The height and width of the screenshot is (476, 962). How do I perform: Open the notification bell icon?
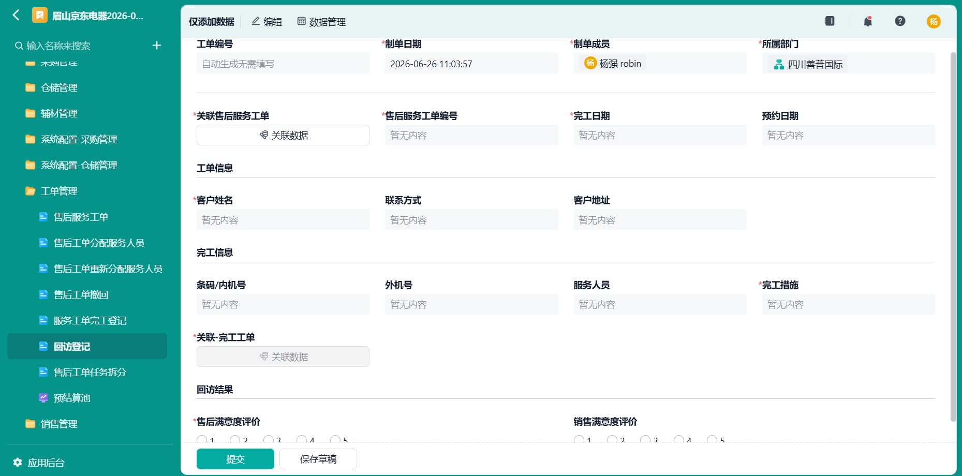(868, 21)
